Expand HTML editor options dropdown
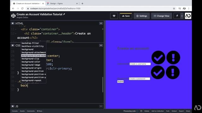 pos(101,24)
